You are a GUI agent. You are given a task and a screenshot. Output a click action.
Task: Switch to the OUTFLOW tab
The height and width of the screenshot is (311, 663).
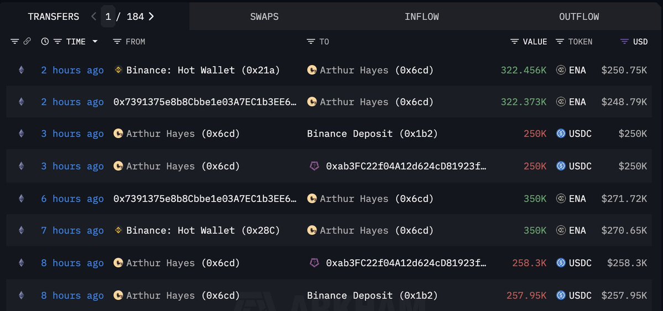tap(579, 17)
